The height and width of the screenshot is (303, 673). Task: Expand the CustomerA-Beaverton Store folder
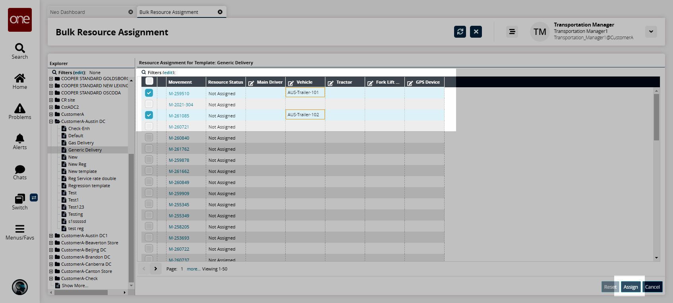point(51,243)
